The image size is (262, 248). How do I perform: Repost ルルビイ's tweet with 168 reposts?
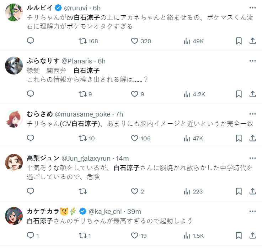[83, 41]
